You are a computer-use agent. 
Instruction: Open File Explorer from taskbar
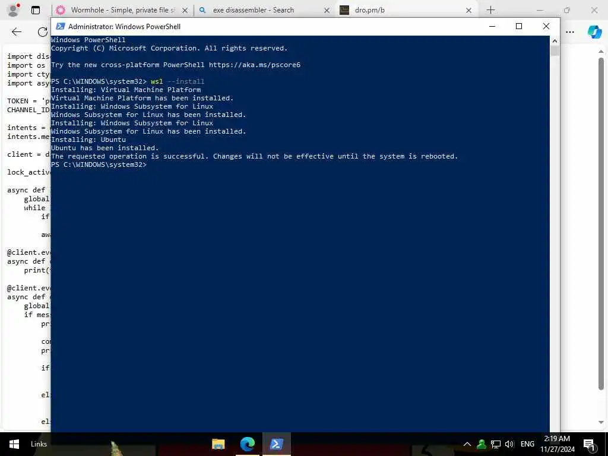pyautogui.click(x=218, y=444)
